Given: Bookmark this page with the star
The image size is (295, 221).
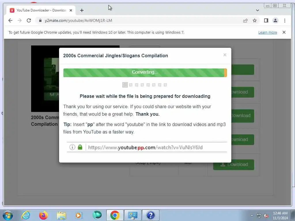Looking at the screenshot, I should [255, 20].
